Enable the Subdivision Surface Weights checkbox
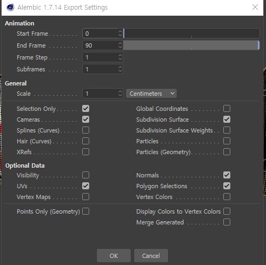The height and width of the screenshot is (265, 266). pyautogui.click(x=227, y=130)
